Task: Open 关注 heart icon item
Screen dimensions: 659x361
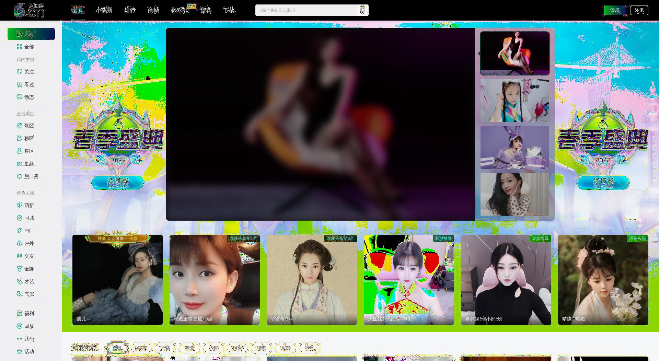Action: 20,72
